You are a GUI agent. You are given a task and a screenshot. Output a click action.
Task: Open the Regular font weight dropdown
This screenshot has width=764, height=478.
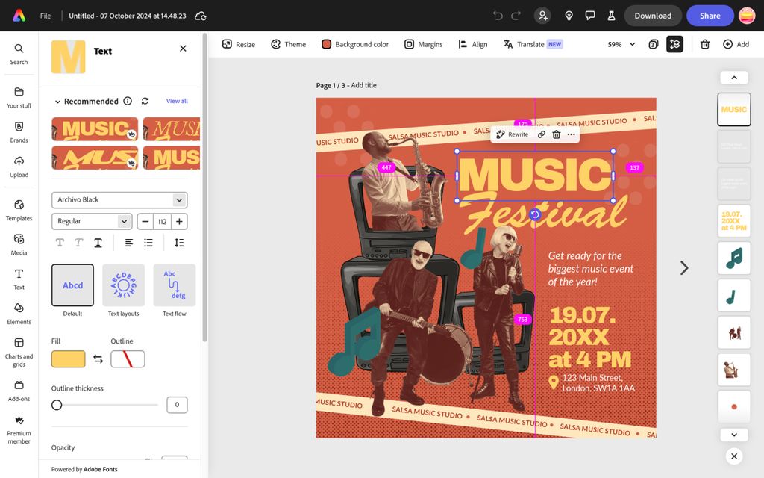click(x=91, y=221)
